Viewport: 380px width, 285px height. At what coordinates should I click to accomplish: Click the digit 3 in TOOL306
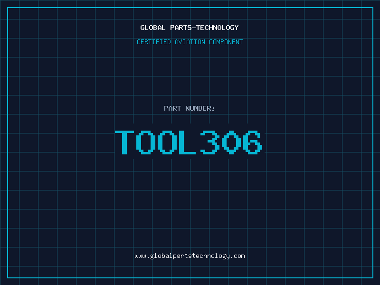tap(209, 142)
